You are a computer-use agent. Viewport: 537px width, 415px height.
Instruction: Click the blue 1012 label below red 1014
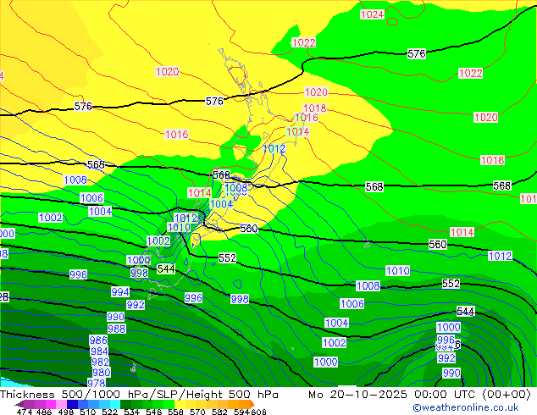click(274, 148)
